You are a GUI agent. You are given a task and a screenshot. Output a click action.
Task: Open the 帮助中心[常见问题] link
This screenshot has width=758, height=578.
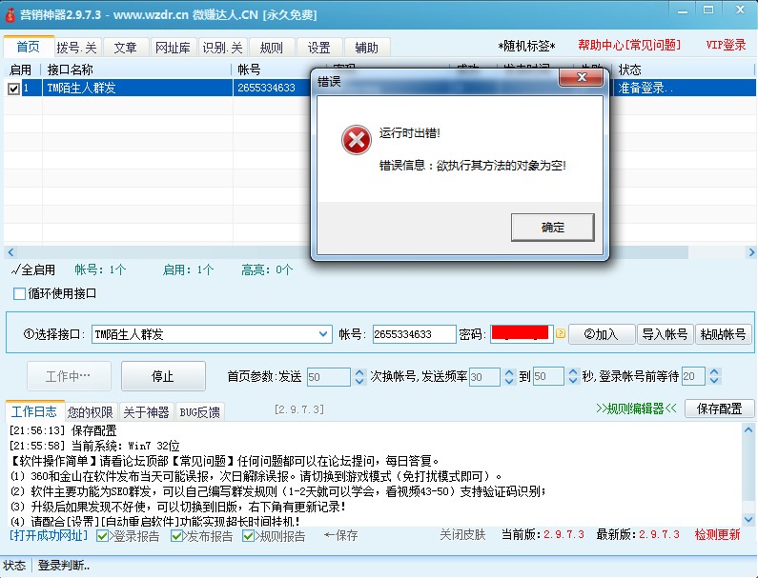[x=629, y=46]
